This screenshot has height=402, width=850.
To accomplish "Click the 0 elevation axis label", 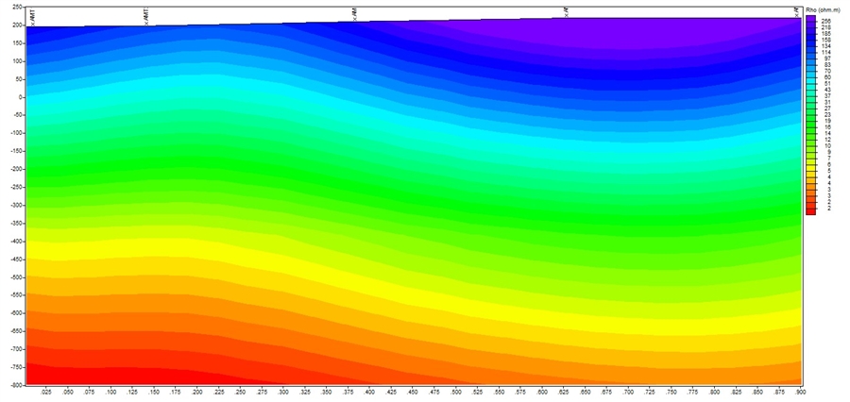I will click(x=21, y=97).
